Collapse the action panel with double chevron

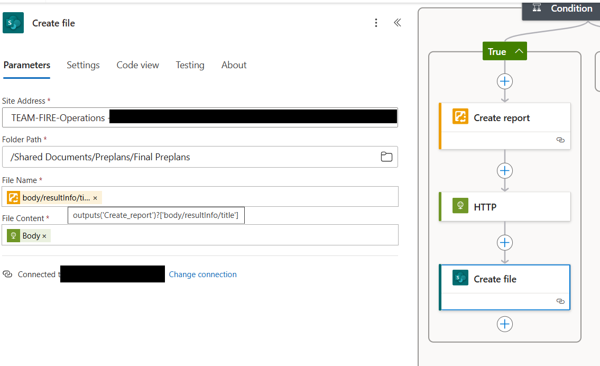(x=397, y=22)
